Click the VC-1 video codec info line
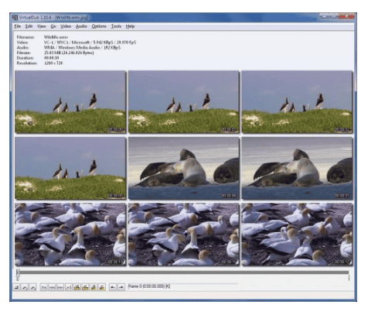The image size is (368, 315). point(90,43)
